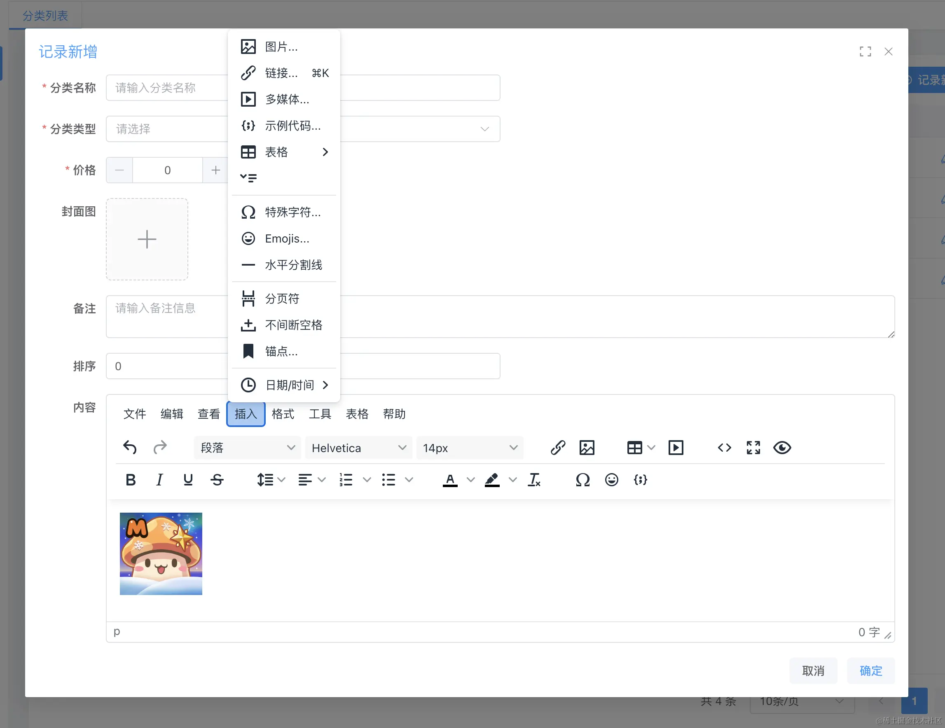The image size is (945, 728).
Task: Click editor fullscreen icon
Action: tap(753, 447)
